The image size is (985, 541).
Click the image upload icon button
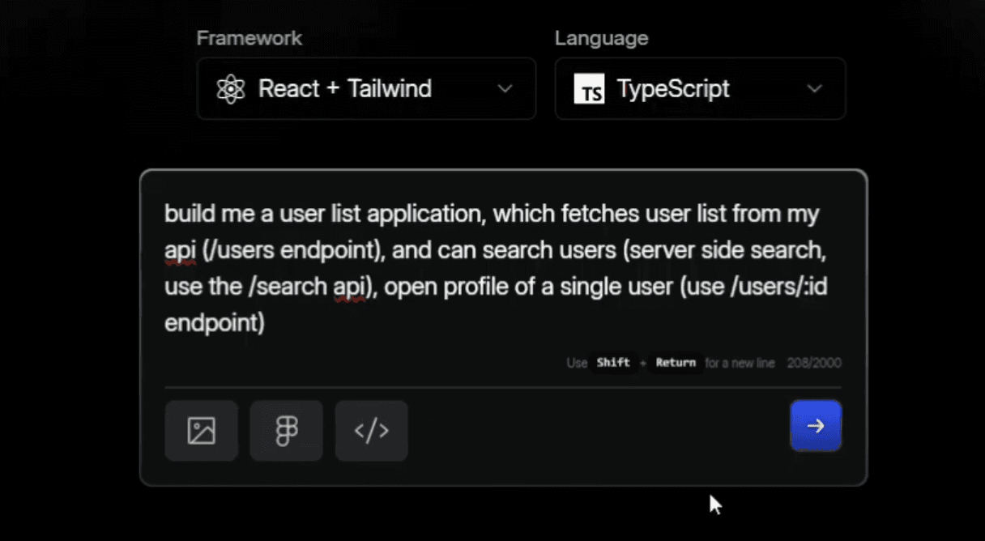201,430
